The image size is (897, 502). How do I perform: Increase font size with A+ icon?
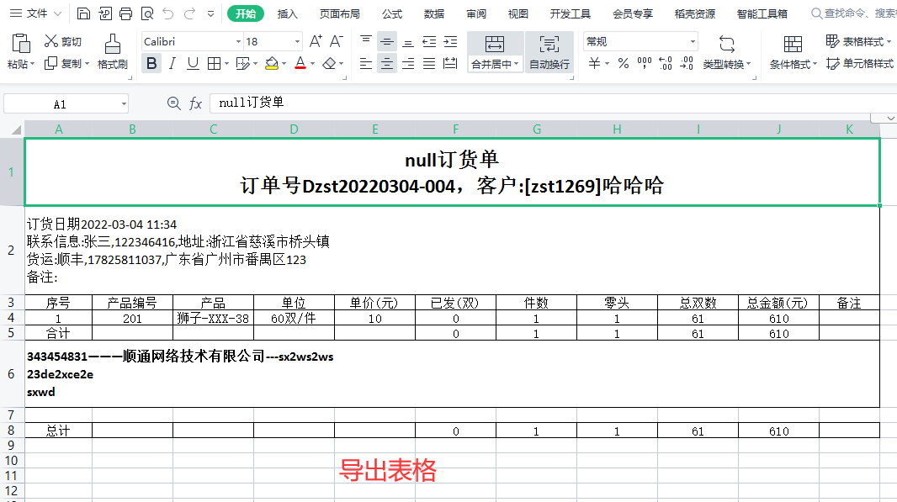tap(316, 41)
